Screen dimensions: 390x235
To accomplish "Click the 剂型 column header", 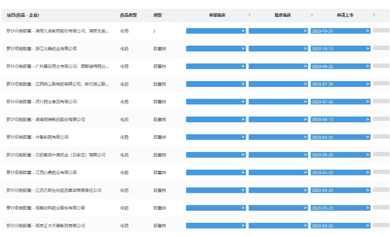I will coord(157,15).
